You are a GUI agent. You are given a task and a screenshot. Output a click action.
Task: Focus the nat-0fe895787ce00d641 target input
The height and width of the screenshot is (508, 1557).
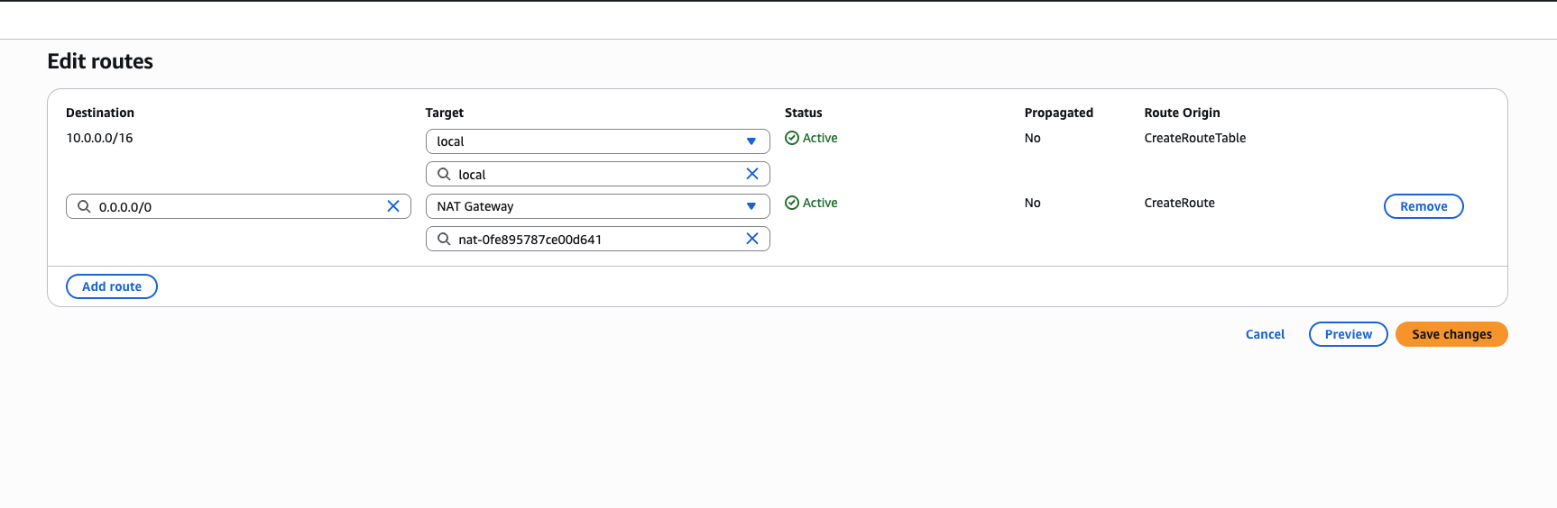point(595,239)
